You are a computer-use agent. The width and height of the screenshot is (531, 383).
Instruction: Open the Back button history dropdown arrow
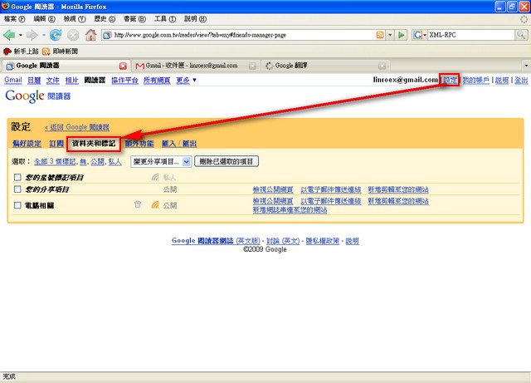pyautogui.click(x=20, y=35)
